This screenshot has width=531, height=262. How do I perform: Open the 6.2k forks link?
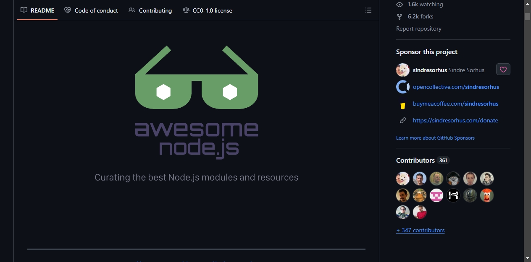pos(421,16)
